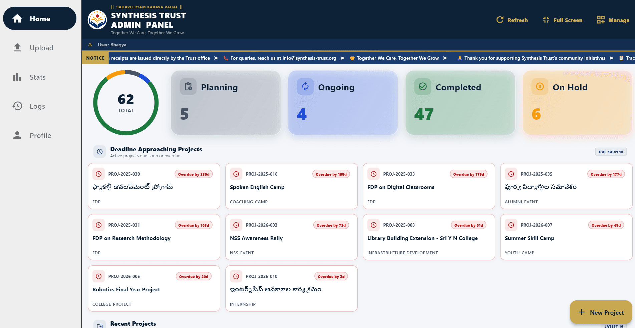Click the Completed count 47
Viewport: 635px width, 328px height.
424,114
